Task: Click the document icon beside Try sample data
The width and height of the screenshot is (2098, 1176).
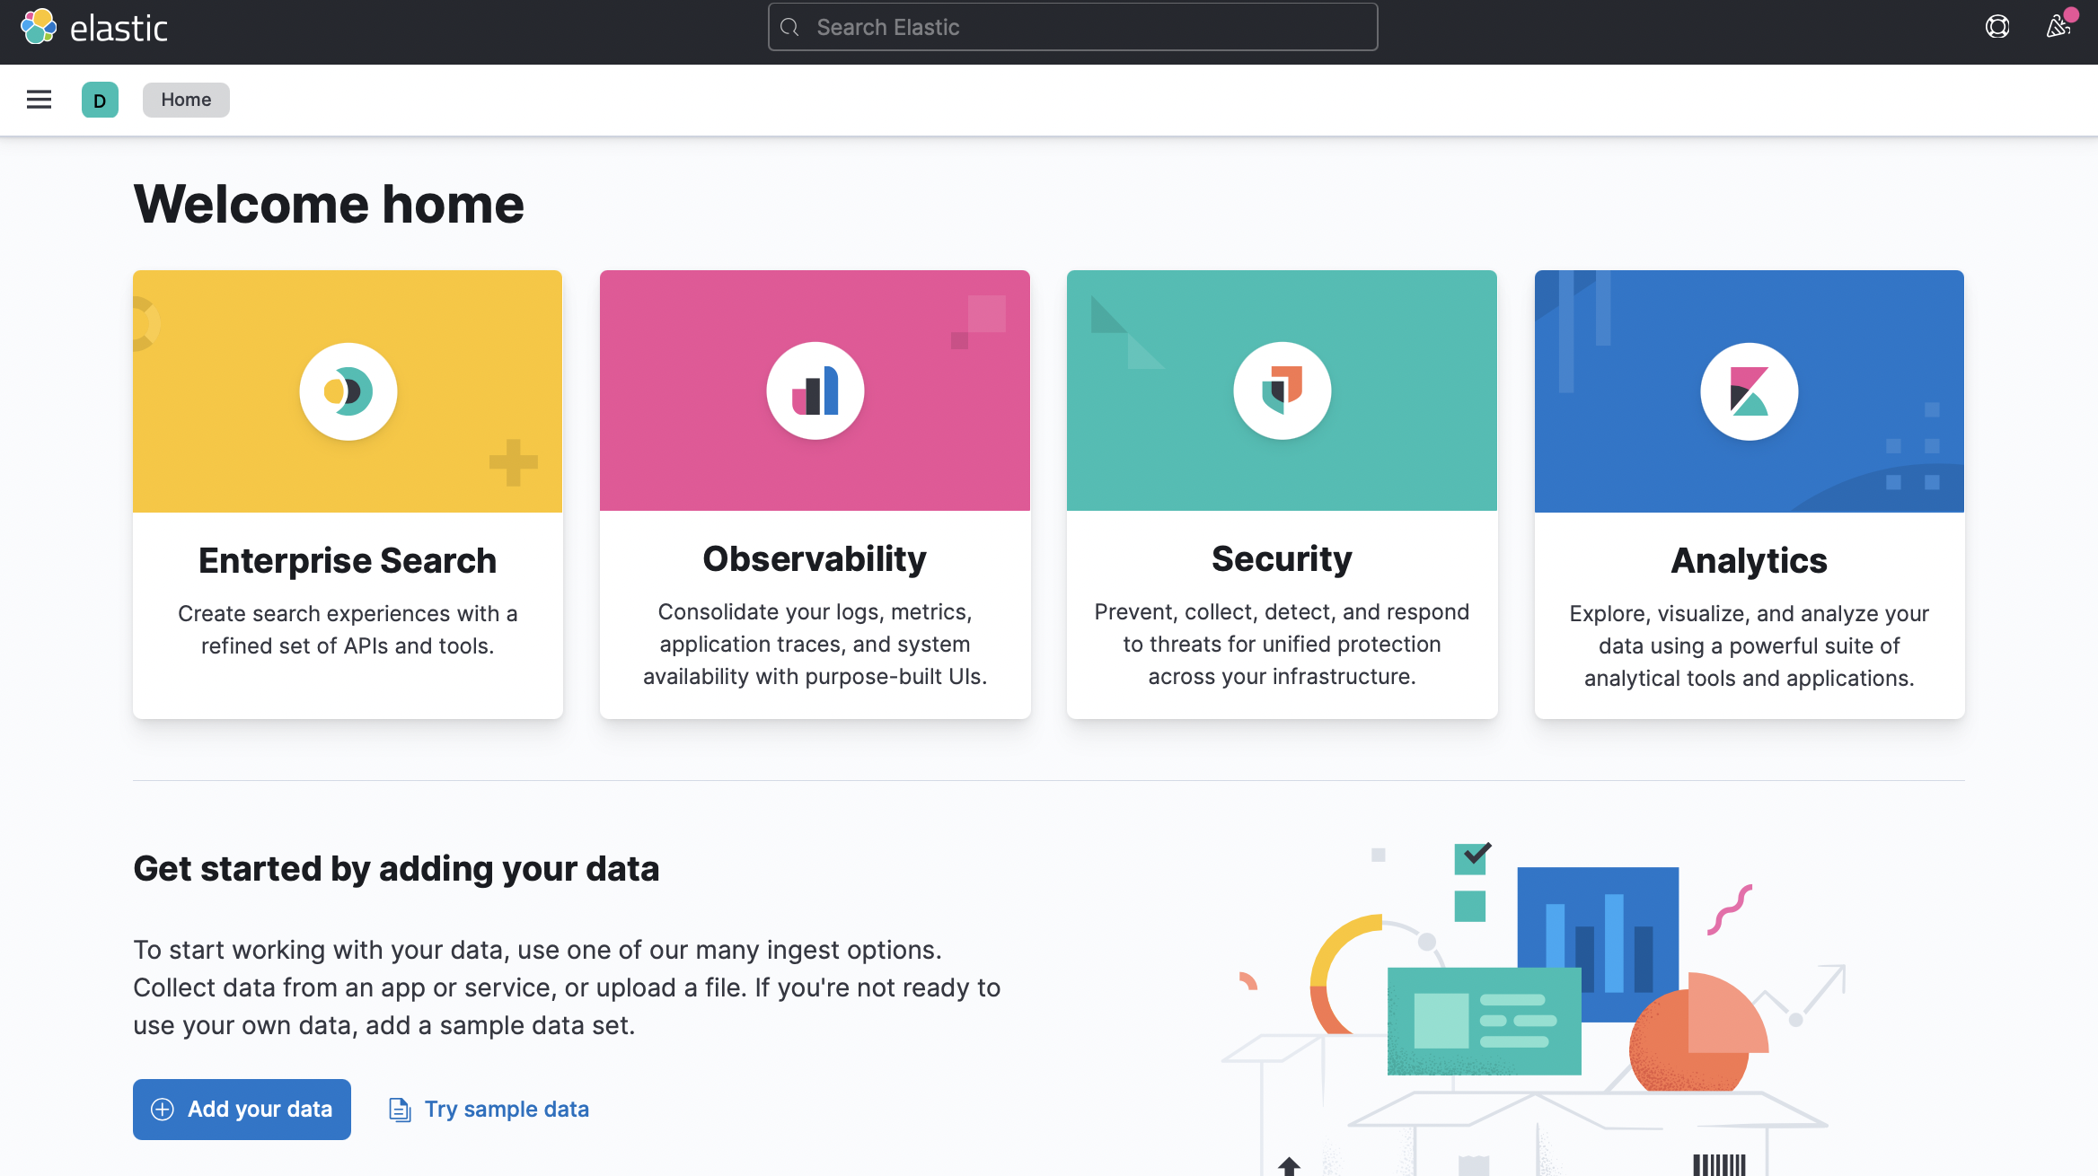Action: (400, 1110)
